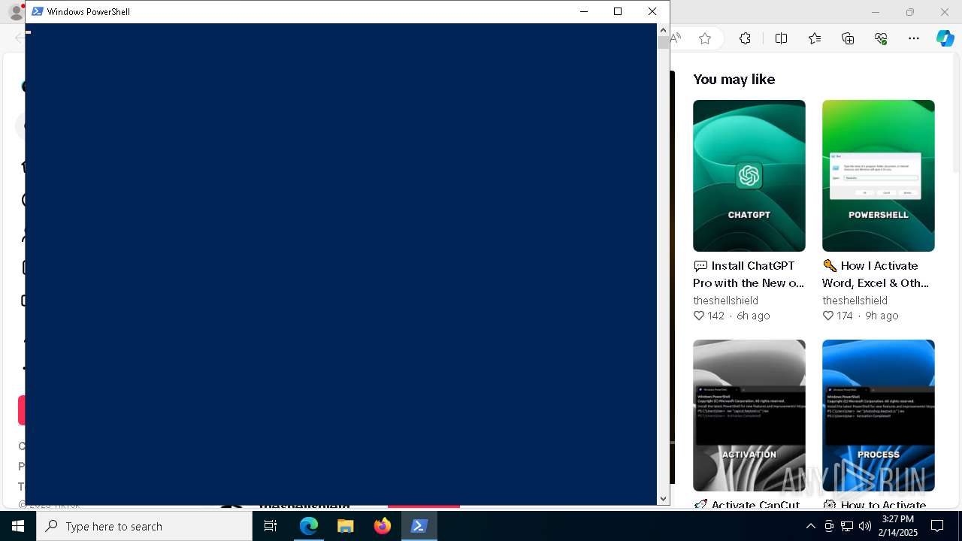
Task: Open Edge collections icon
Action: 848,38
